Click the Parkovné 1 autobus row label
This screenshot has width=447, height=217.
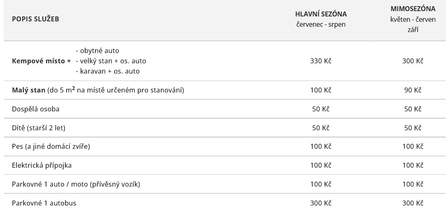(44, 203)
